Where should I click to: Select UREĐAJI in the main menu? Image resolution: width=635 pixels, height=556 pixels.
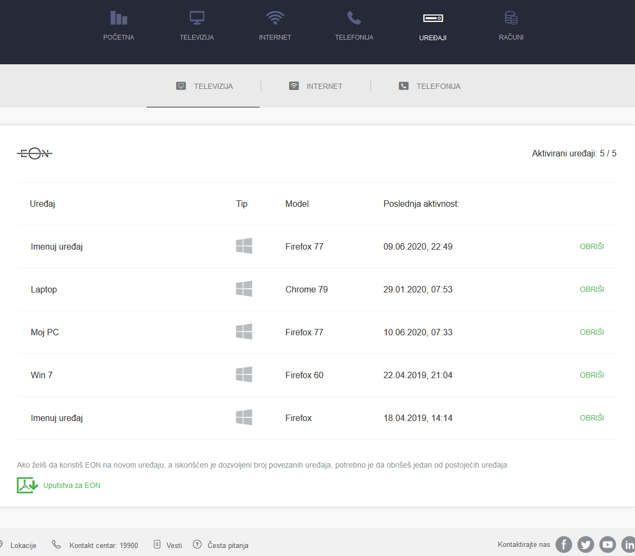click(433, 37)
